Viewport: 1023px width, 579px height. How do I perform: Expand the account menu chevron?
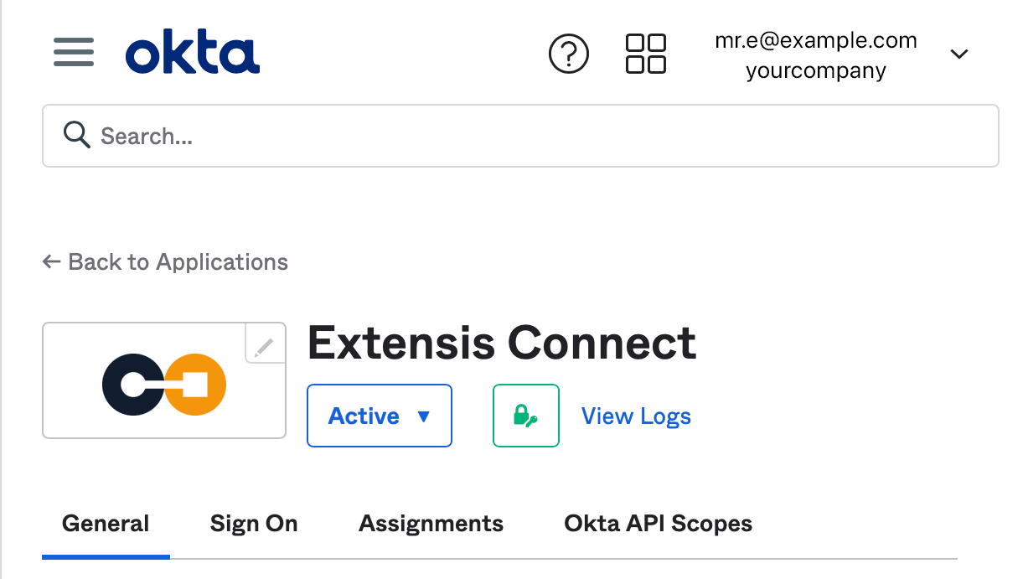point(959,54)
